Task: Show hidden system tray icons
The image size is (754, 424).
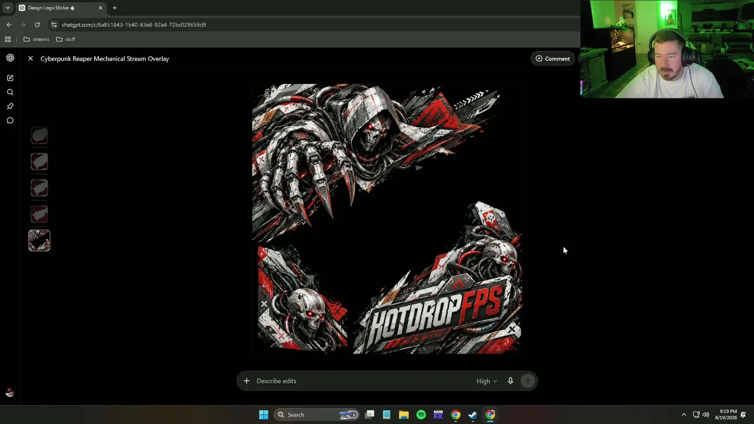Action: pyautogui.click(x=683, y=415)
